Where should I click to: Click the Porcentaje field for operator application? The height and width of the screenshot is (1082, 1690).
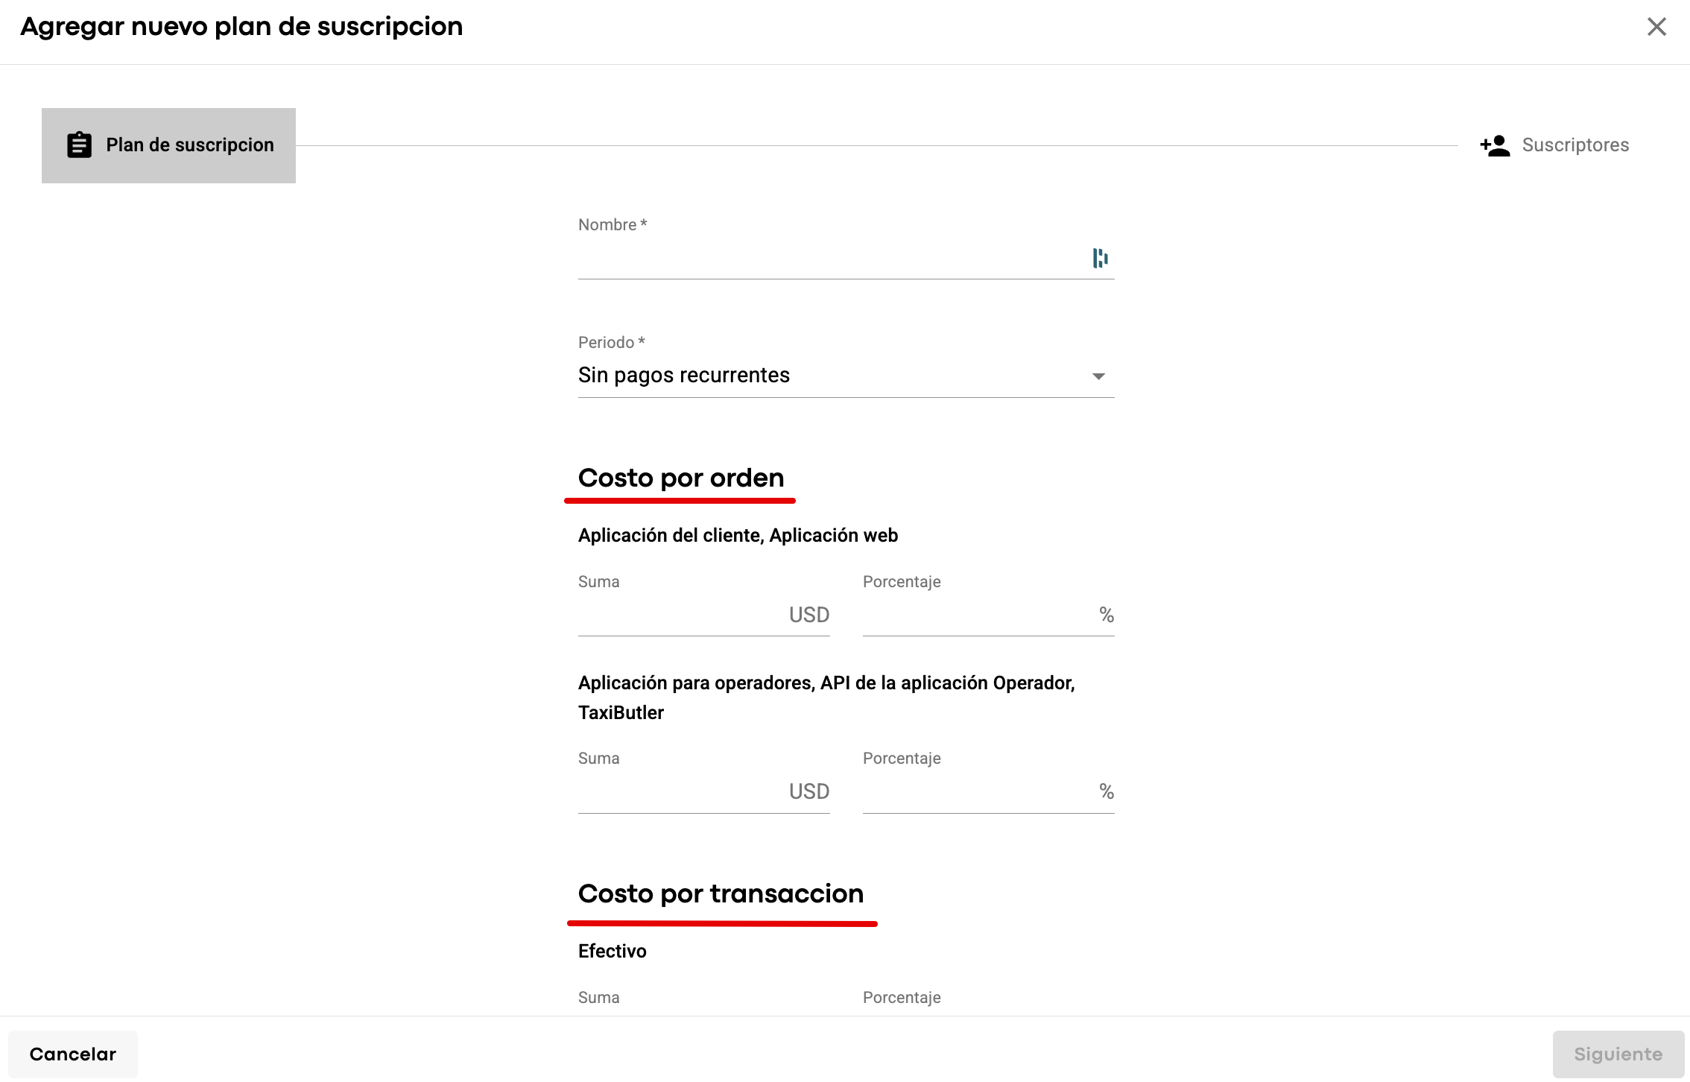(x=976, y=792)
